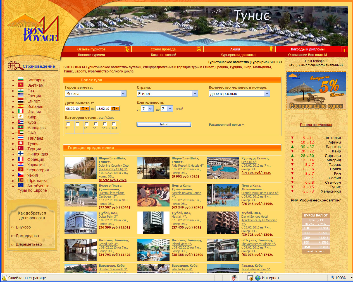Open РИА РосБизнесКонсалтинг link
The image size is (353, 282).
click(316, 200)
